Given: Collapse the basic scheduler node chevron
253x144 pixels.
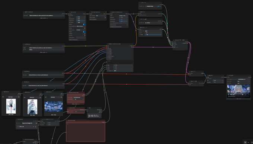Looking at the screenshot, I should pos(140,28).
